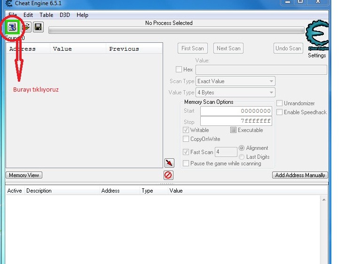Click the Value column header in results
Image resolution: width=361 pixels, height=264 pixels.
[x=78, y=49]
